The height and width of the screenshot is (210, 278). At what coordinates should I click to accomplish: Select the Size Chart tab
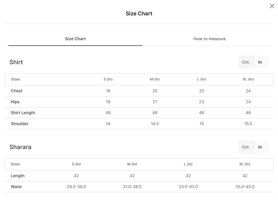(75, 39)
